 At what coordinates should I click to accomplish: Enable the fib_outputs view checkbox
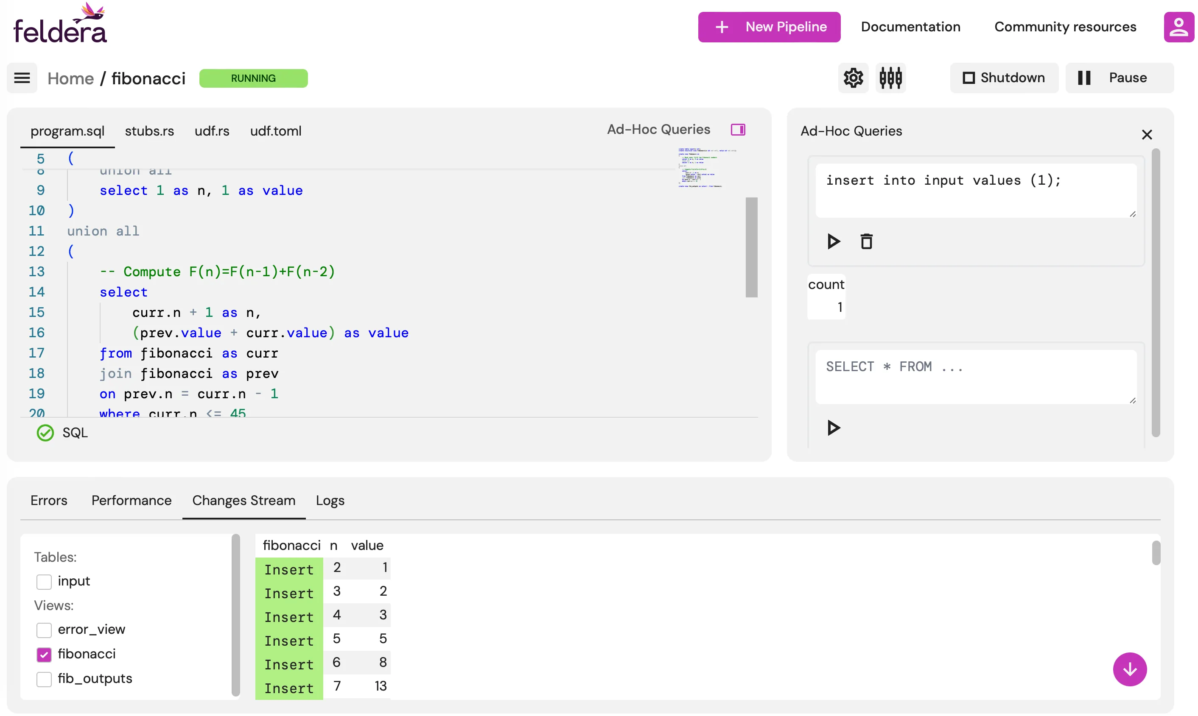coord(44,679)
